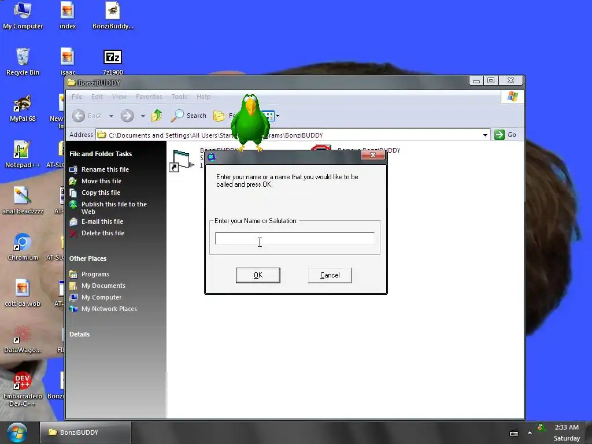Launch the DataWago... shortcut
592x444 pixels.
(23, 339)
